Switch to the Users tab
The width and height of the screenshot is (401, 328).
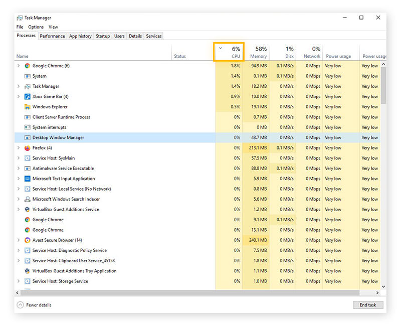119,36
